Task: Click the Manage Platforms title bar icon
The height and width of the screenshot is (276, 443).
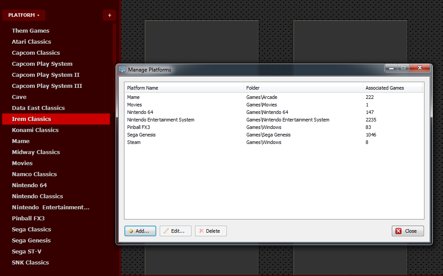Action: pyautogui.click(x=122, y=70)
